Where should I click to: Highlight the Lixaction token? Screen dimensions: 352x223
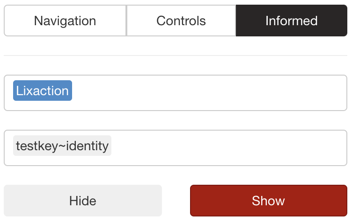click(x=43, y=91)
